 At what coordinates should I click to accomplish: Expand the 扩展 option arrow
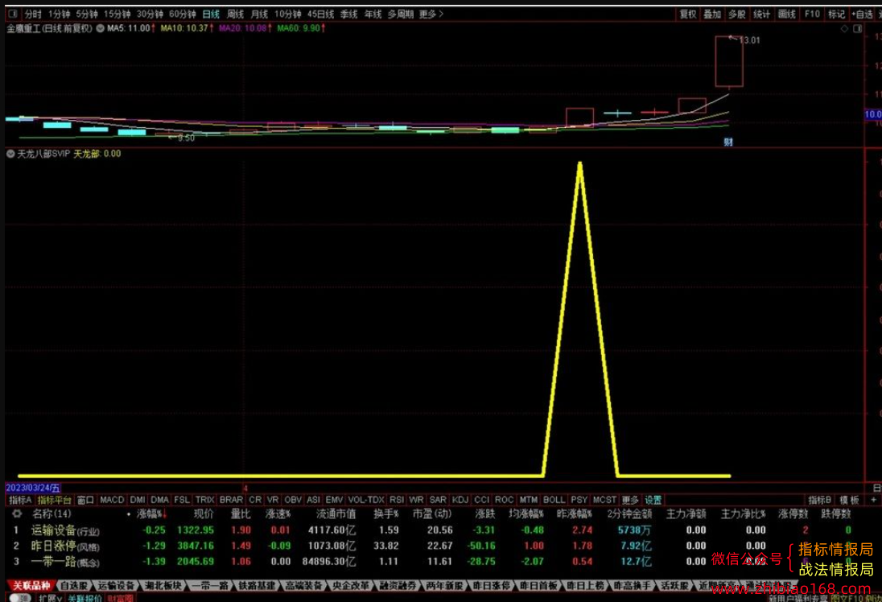(x=59, y=598)
